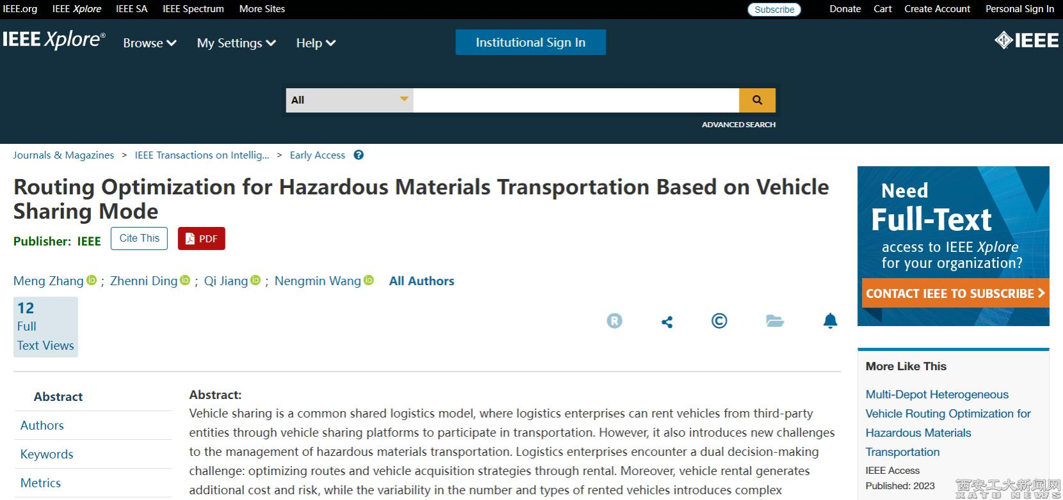The width and height of the screenshot is (1063, 500).
Task: Expand the My Settings dropdown
Action: tap(236, 43)
